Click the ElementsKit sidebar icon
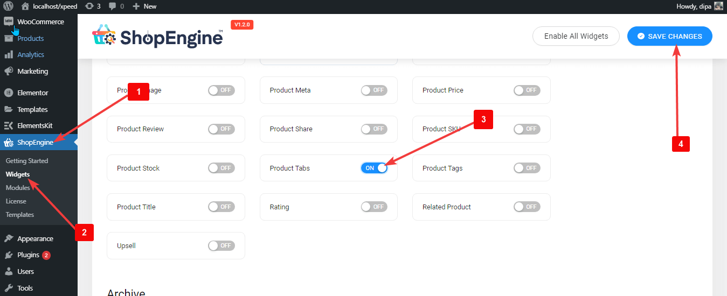 tap(9, 125)
